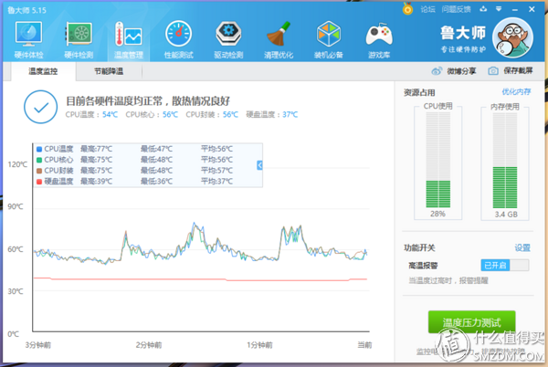
Task: Click the 120℃ axis label
Action: click(17, 164)
